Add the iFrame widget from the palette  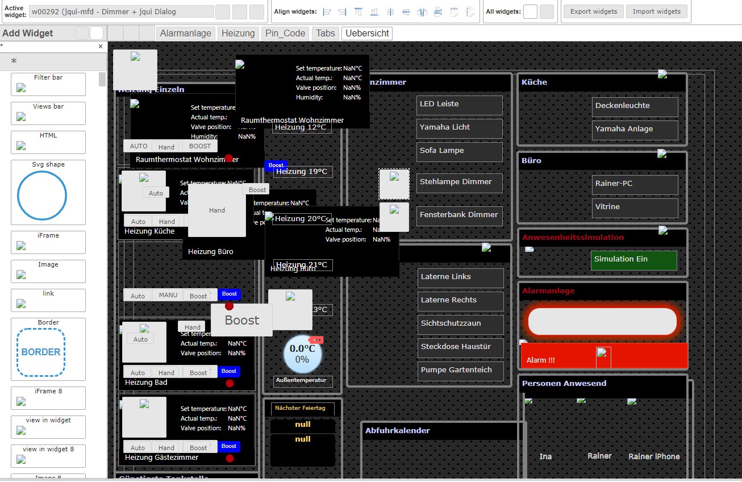48,242
